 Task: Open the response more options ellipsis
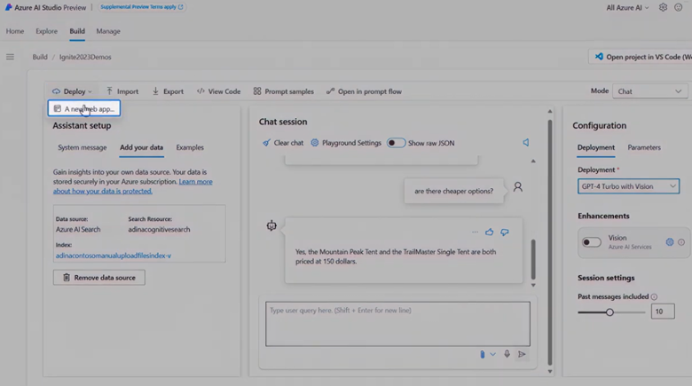point(475,232)
